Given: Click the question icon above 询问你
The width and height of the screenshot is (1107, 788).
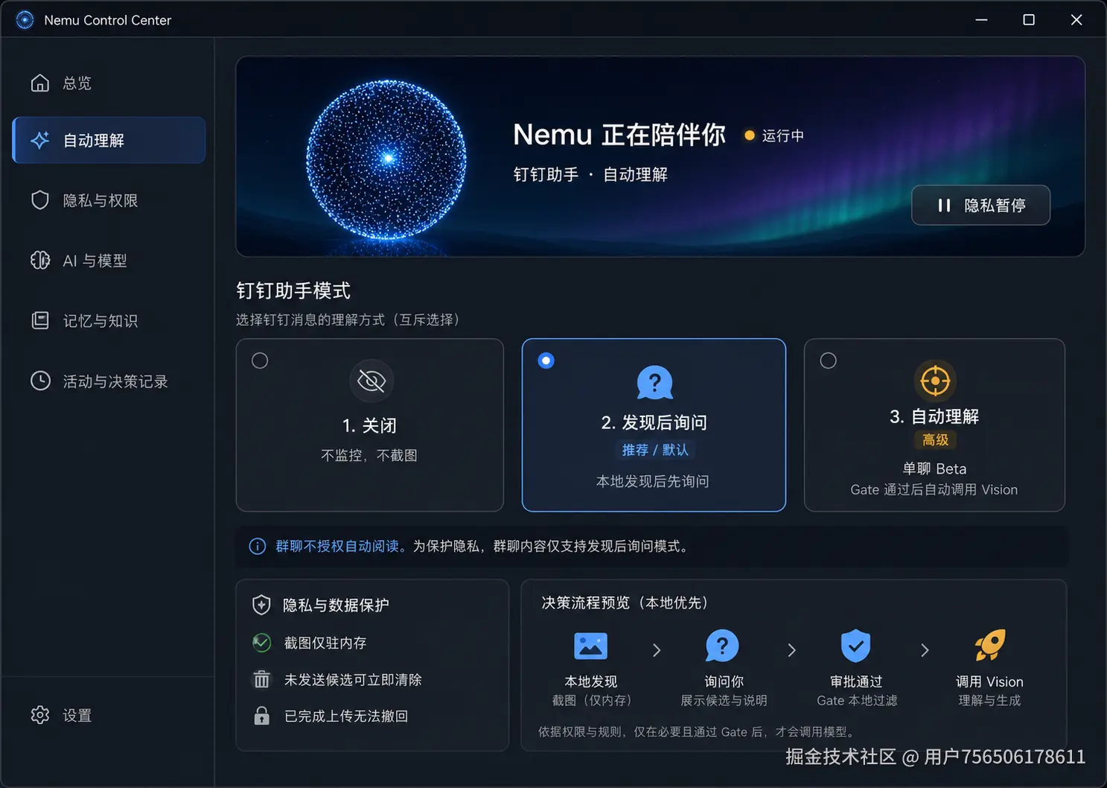Looking at the screenshot, I should (x=723, y=646).
